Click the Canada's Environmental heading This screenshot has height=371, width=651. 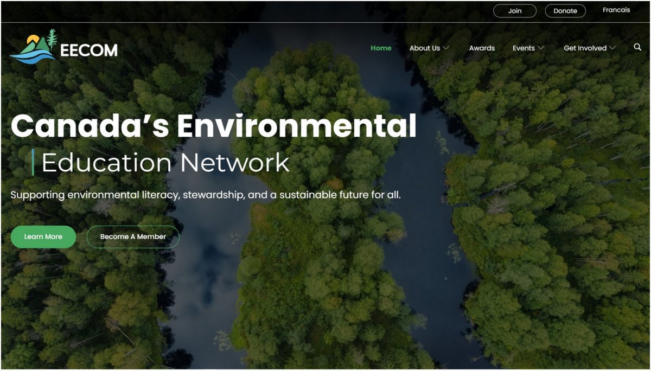coord(214,125)
